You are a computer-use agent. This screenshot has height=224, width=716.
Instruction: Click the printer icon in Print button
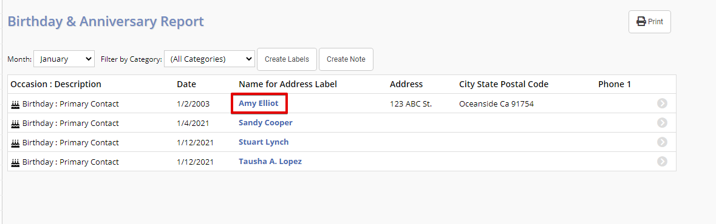(641, 22)
